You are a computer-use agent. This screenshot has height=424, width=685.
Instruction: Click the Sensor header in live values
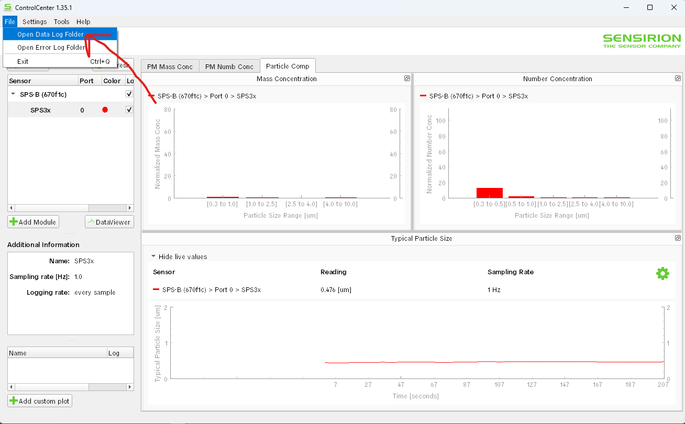point(164,272)
